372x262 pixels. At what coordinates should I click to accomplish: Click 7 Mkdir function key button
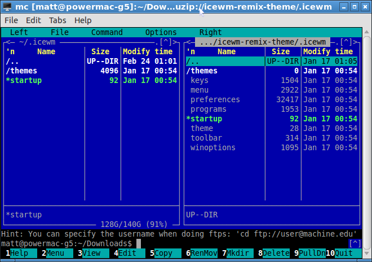pyautogui.click(x=237, y=253)
